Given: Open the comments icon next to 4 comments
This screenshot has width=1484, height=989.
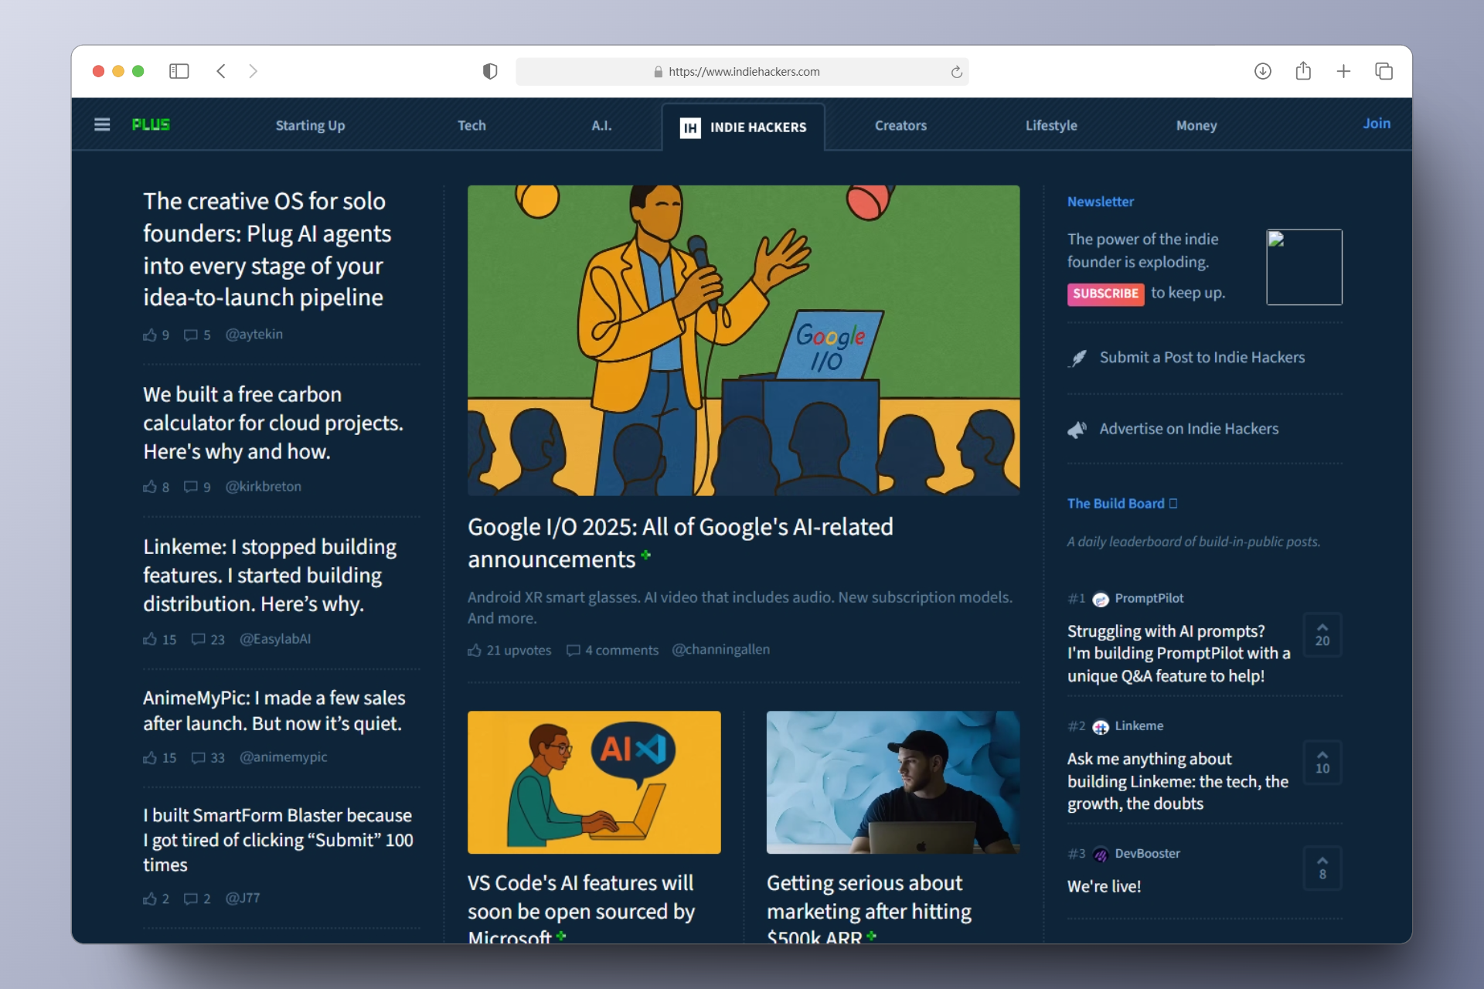Looking at the screenshot, I should click(573, 651).
